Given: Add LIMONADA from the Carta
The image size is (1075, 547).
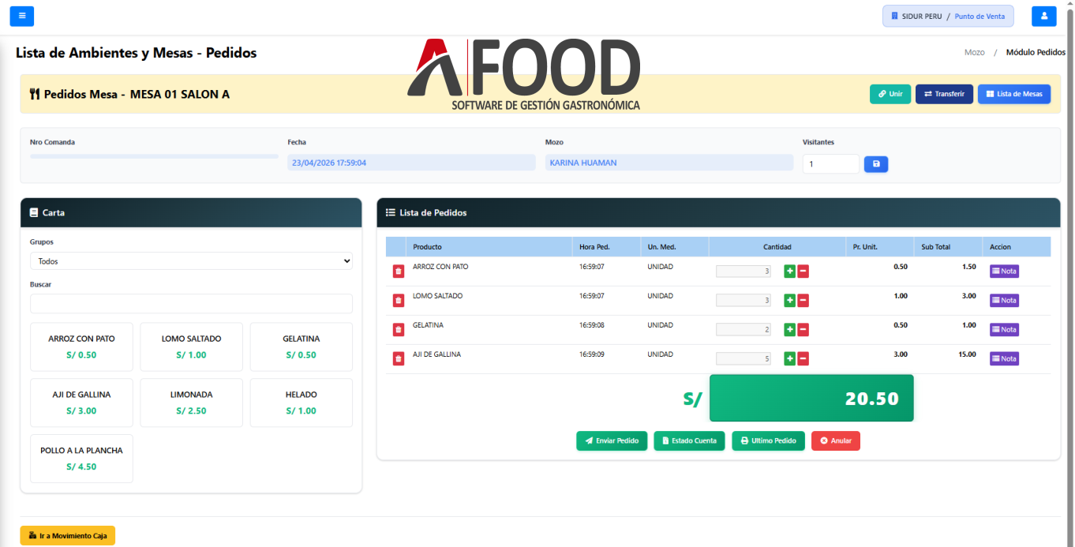Looking at the screenshot, I should [191, 403].
